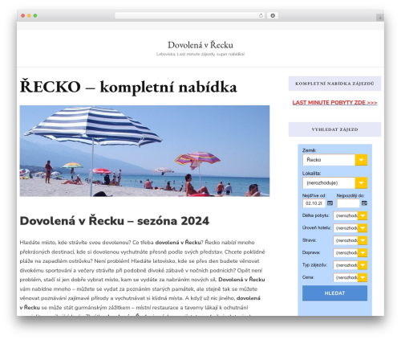Click the beach umbrella header image
Screen dimensions: 401x340
(144, 151)
